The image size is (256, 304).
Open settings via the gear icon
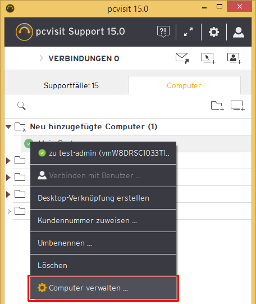tap(214, 32)
